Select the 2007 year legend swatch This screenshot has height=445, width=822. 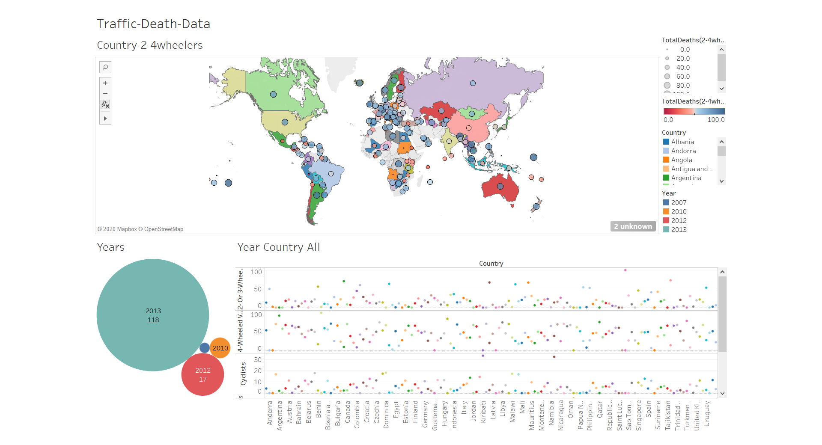[666, 202]
